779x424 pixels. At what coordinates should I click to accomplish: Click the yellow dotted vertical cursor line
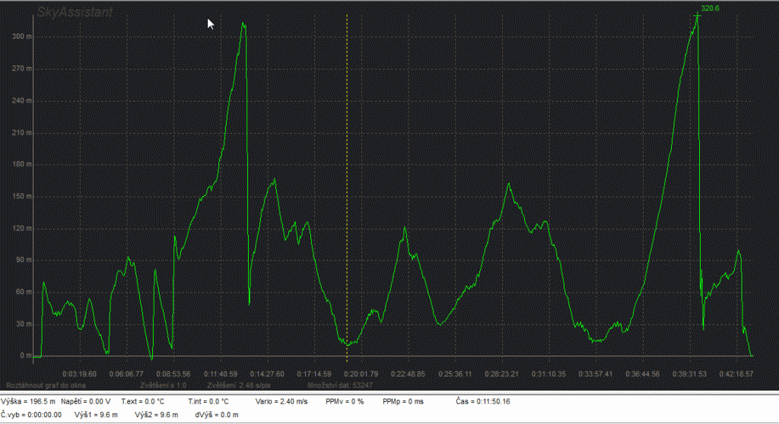click(x=347, y=190)
